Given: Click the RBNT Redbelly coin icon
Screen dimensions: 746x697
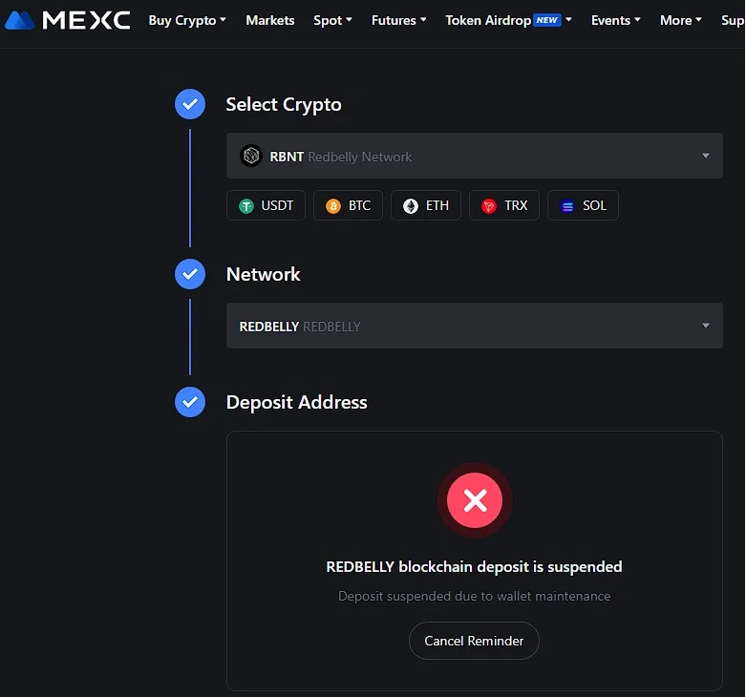Looking at the screenshot, I should [x=251, y=156].
